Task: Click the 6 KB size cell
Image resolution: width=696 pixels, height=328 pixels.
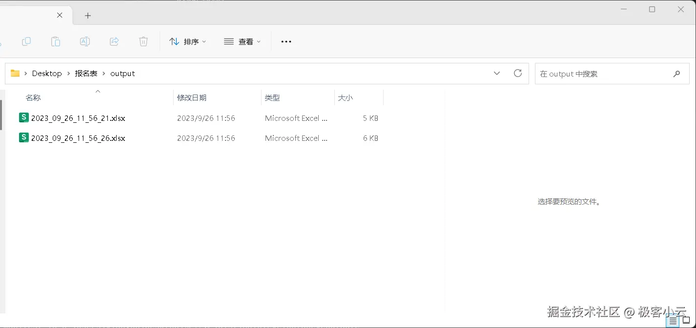Action: (x=370, y=138)
